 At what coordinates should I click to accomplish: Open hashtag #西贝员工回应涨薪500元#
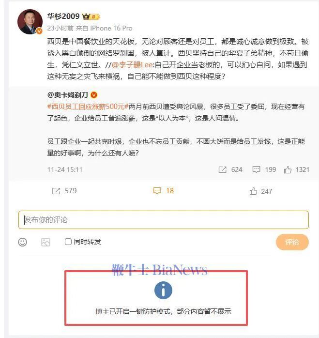tap(88, 107)
